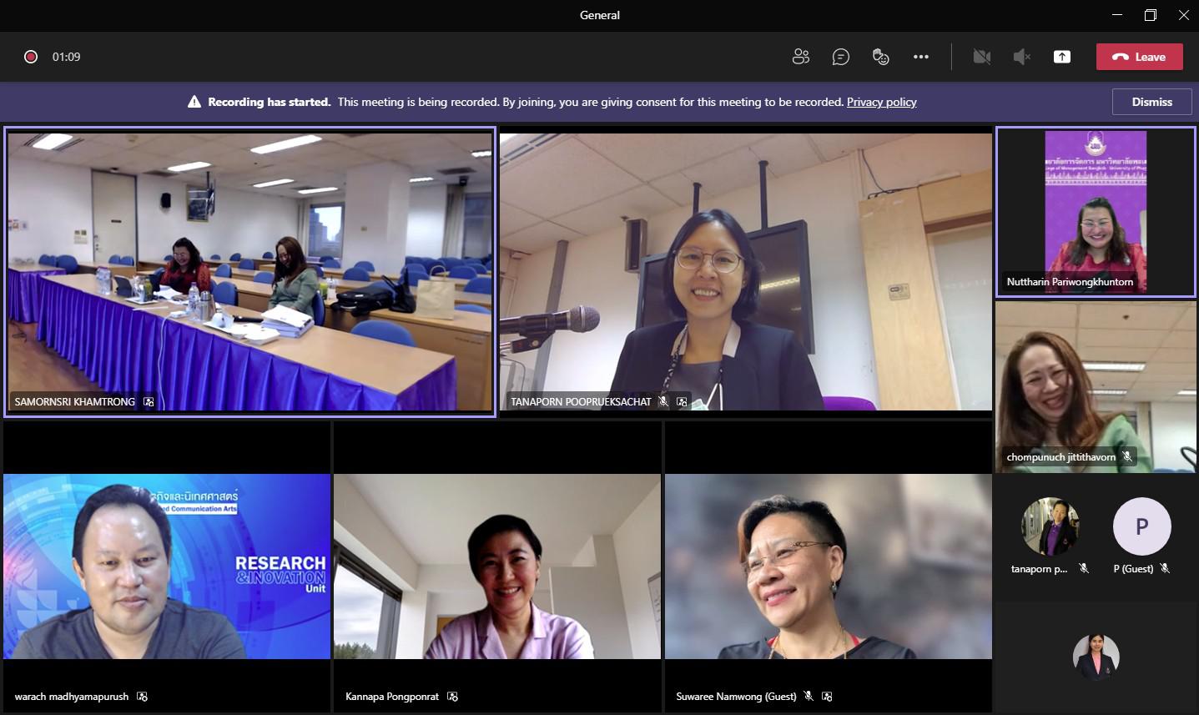Dismiss the recording notification banner
Image resolution: width=1199 pixels, height=715 pixels.
coord(1151,102)
